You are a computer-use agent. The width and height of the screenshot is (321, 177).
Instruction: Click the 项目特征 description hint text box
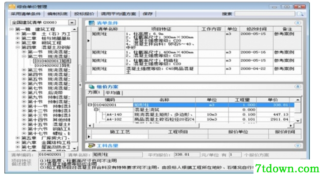(x=145, y=164)
